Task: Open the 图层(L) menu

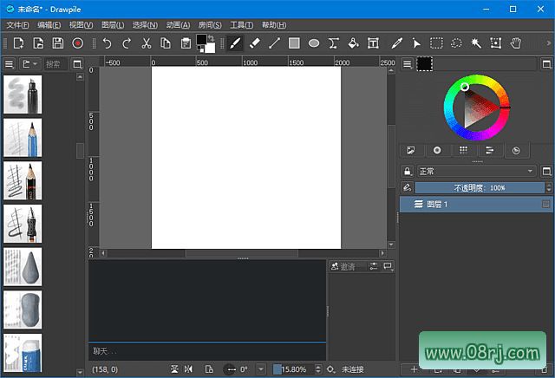Action: point(113,25)
